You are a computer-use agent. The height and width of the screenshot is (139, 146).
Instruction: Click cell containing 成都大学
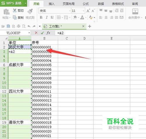[20, 65]
